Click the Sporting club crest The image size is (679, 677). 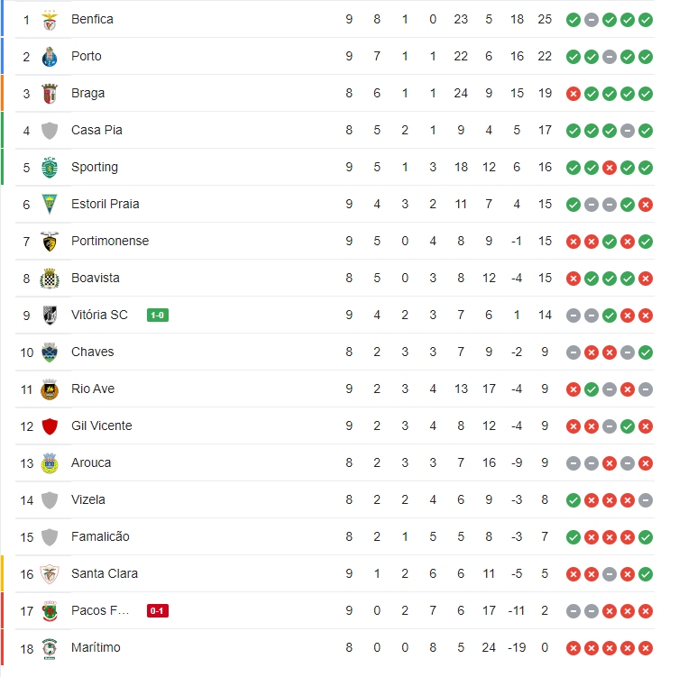pos(50,167)
